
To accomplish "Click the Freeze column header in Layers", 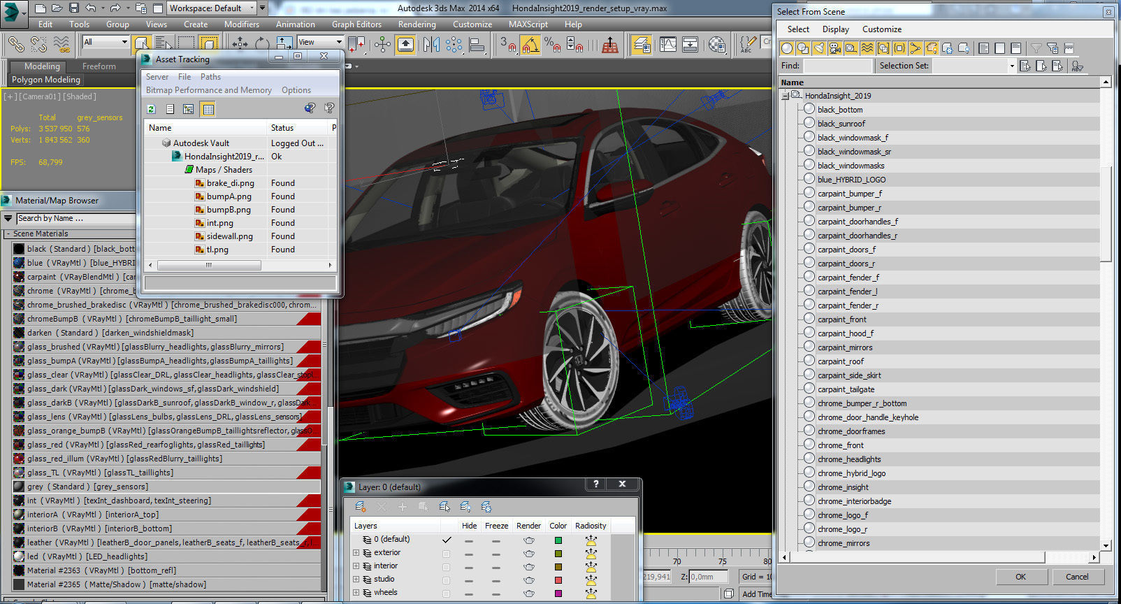I will point(496,526).
